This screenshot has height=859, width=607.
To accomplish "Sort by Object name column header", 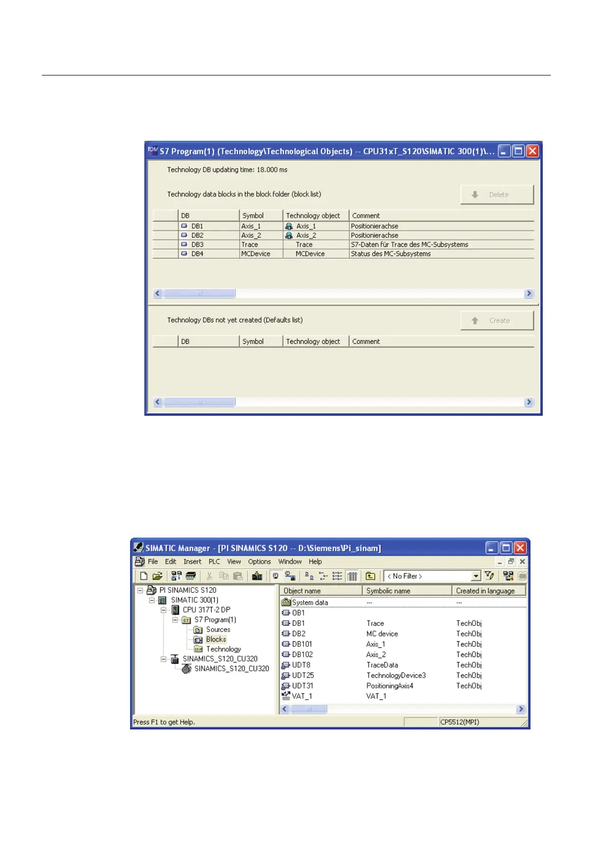I will tap(321, 591).
